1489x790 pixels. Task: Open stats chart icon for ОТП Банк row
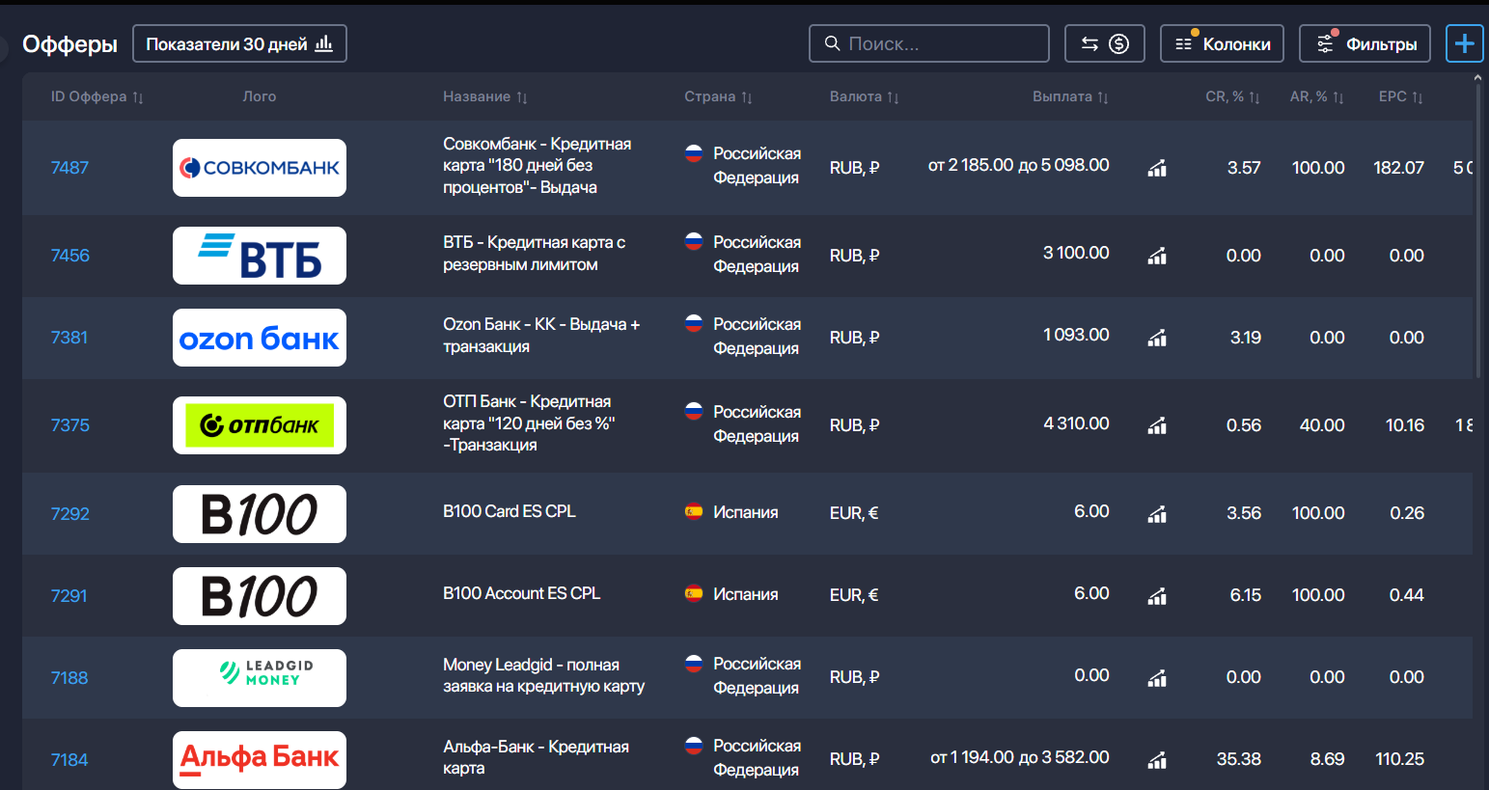coord(1157,425)
